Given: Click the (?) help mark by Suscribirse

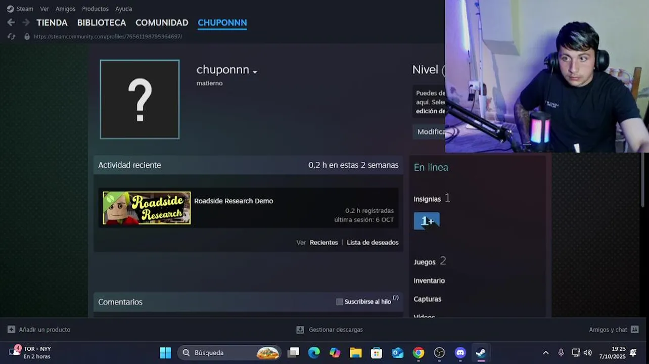Looking at the screenshot, I should point(396,298).
